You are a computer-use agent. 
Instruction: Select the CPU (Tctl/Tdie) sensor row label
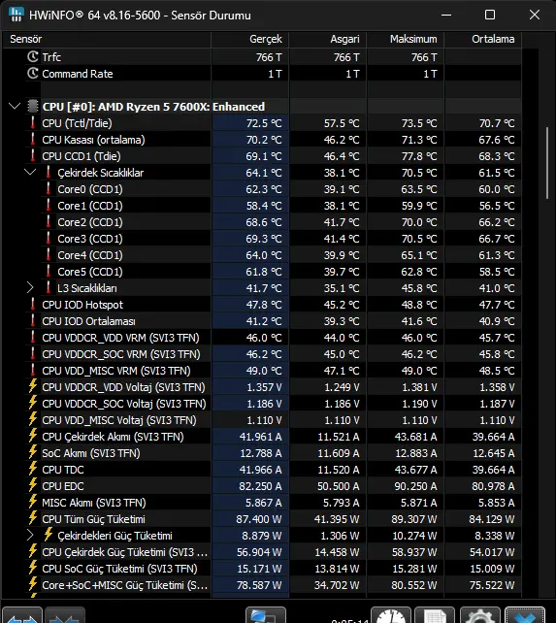pyautogui.click(x=77, y=123)
